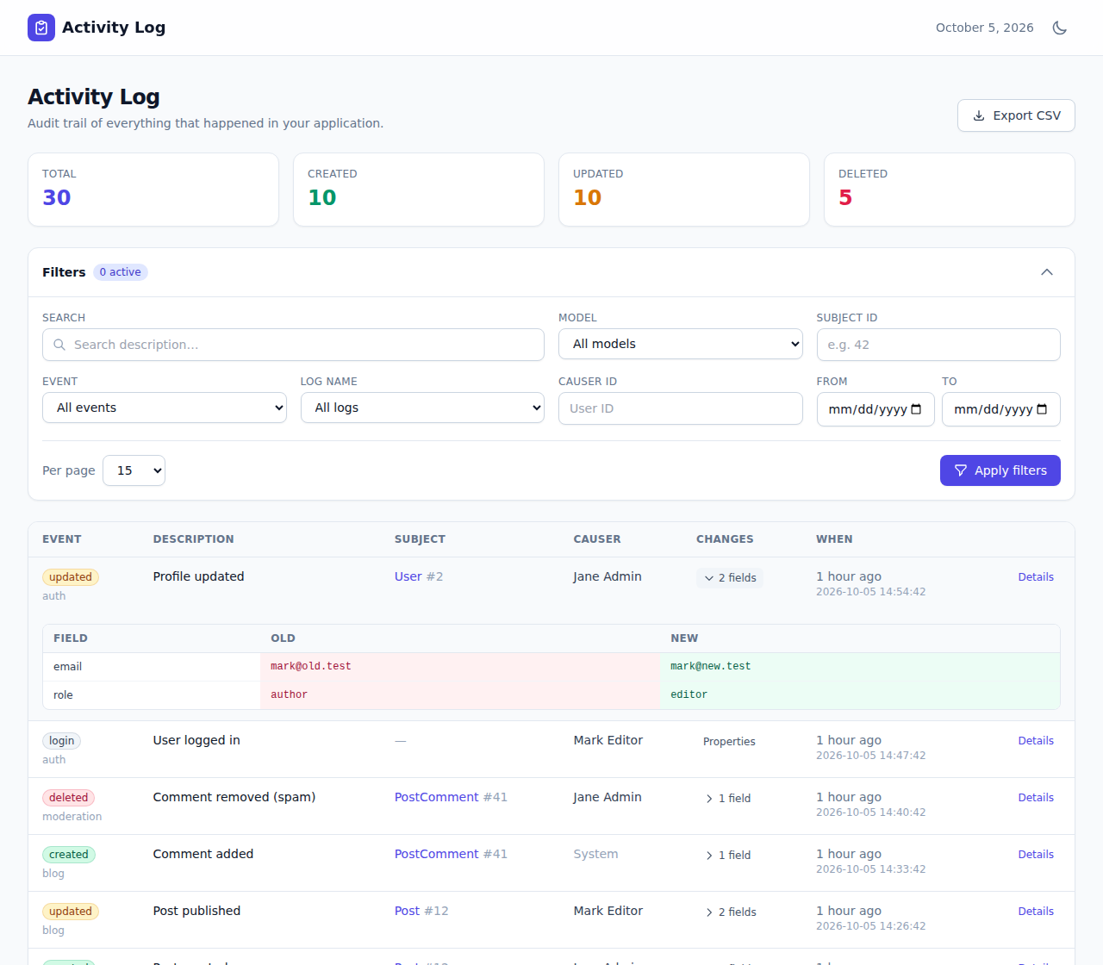The image size is (1103, 965).
Task: Open the To date calendar picker icon
Action: (x=1042, y=409)
